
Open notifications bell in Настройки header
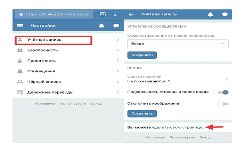[101, 26]
